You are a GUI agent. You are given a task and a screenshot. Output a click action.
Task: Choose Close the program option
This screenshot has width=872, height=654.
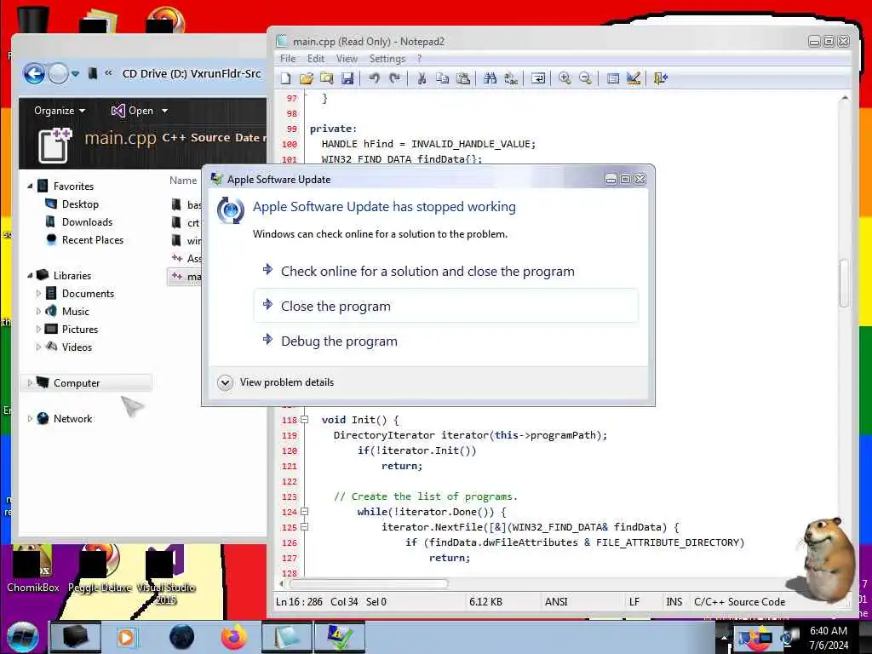click(x=446, y=306)
